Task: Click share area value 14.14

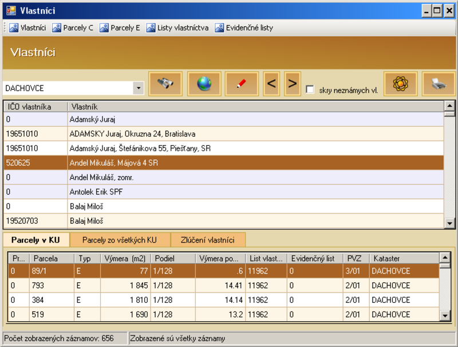Action: [220, 300]
